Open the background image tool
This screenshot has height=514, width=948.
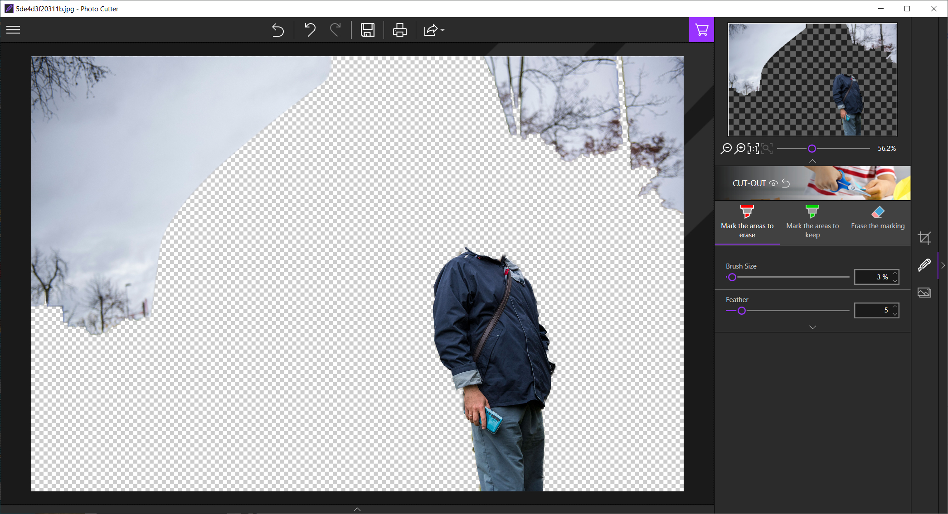924,293
